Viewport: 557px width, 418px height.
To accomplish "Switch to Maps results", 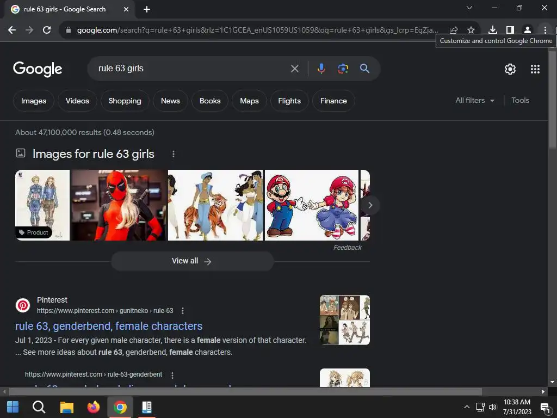I will tap(249, 101).
